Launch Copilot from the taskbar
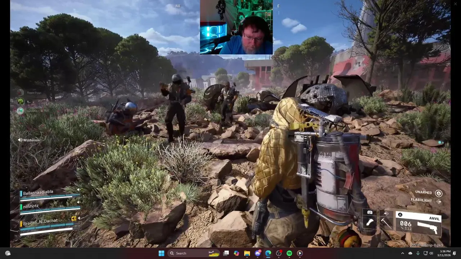 (x=236, y=253)
